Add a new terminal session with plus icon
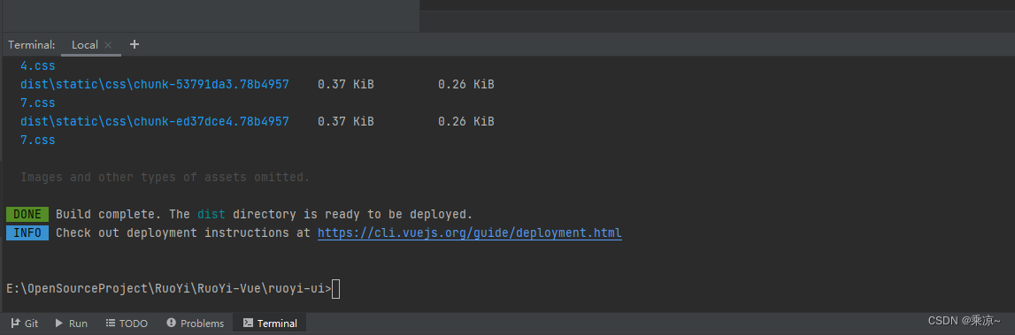This screenshot has height=335, width=1015. 134,44
